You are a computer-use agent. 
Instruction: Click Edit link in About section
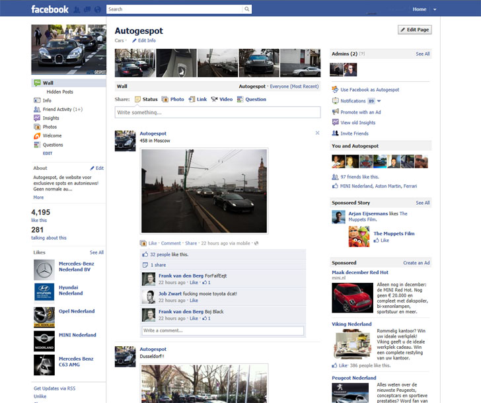[x=97, y=168]
